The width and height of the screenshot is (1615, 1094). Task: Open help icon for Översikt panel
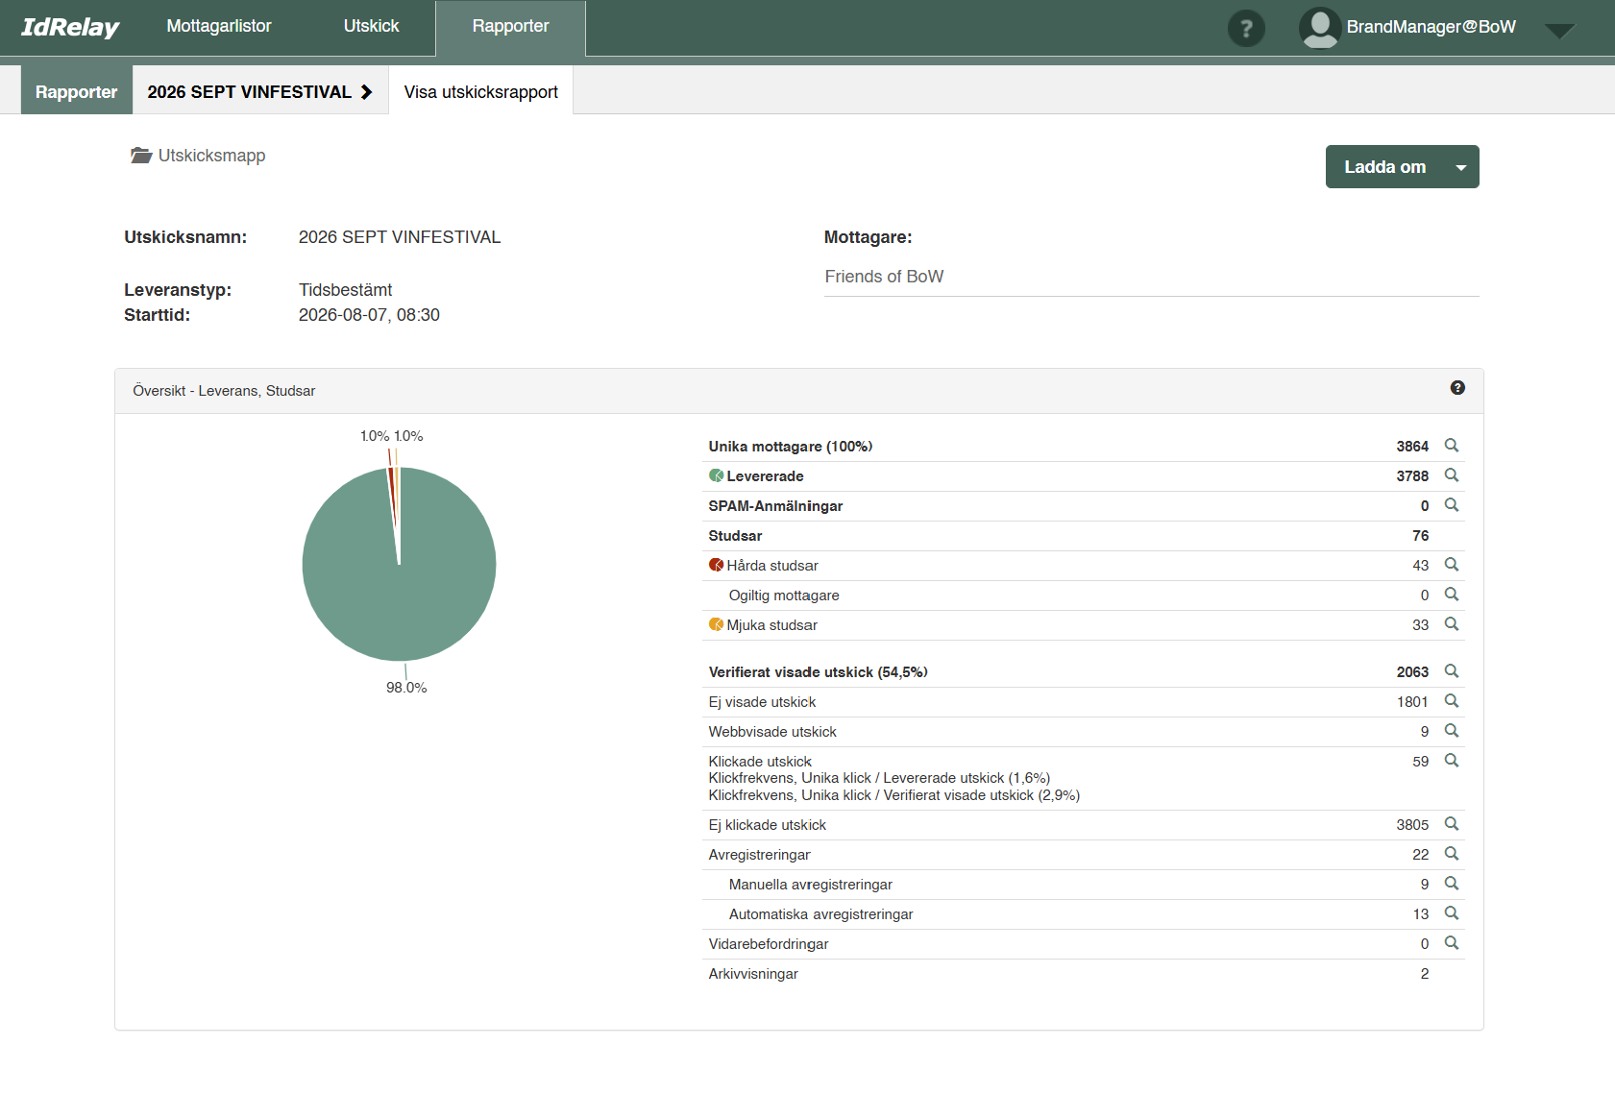[x=1457, y=388]
